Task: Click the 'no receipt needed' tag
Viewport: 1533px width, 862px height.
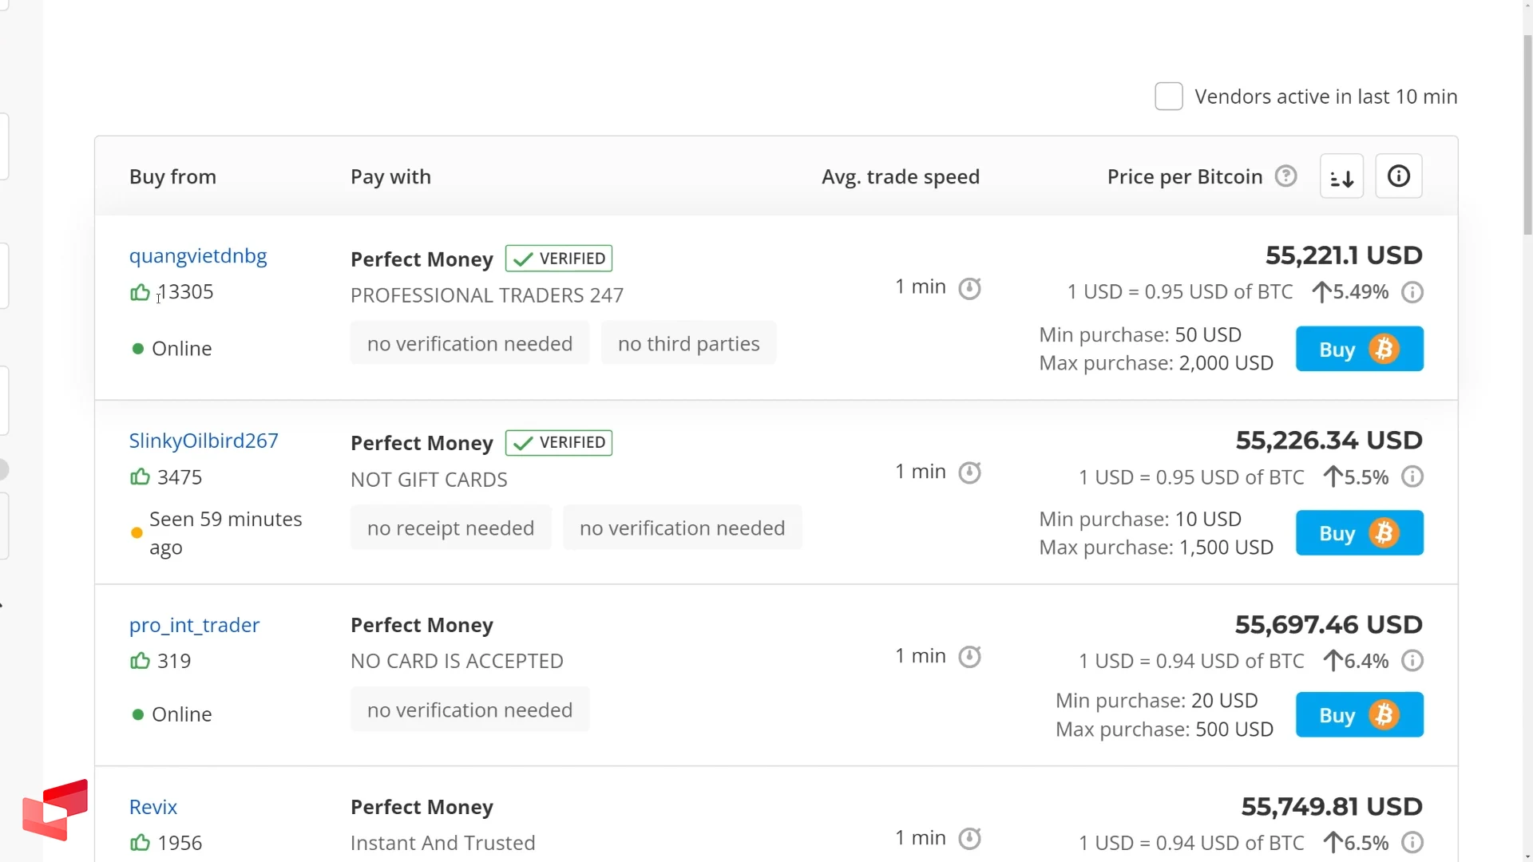Action: click(x=450, y=528)
